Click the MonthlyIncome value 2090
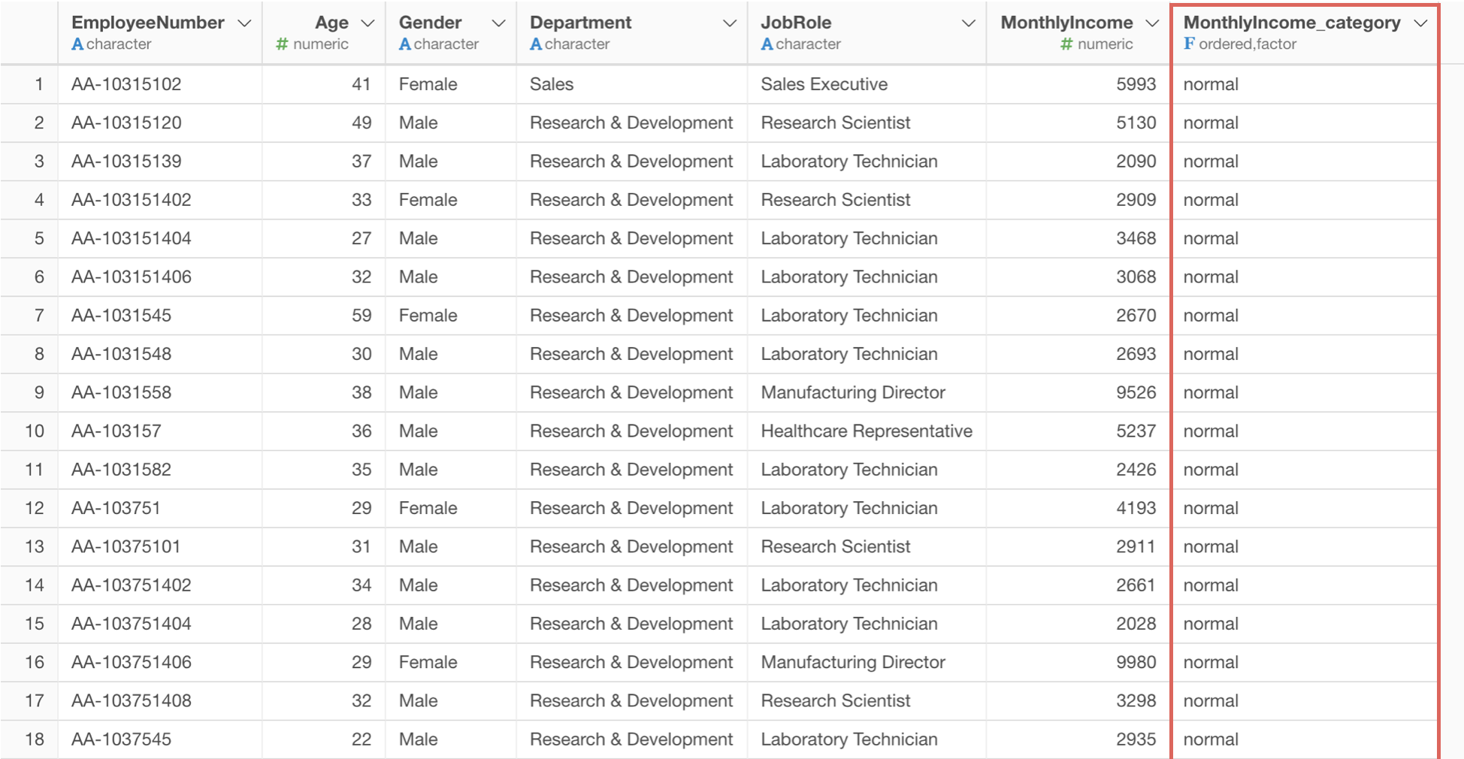Viewport: 1464px width, 759px height. [1136, 162]
